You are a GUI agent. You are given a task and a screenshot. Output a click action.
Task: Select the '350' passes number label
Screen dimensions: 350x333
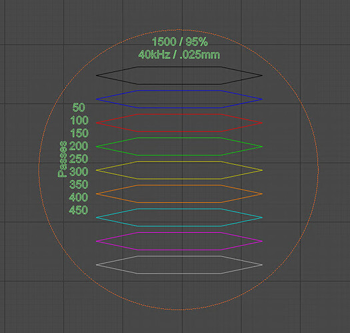click(79, 185)
